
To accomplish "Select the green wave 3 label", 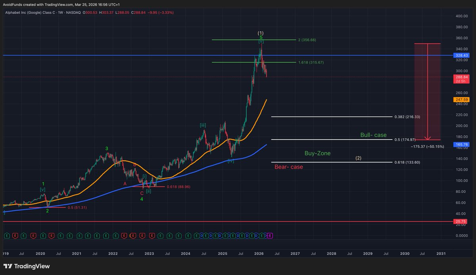I will pyautogui.click(x=107, y=149).
